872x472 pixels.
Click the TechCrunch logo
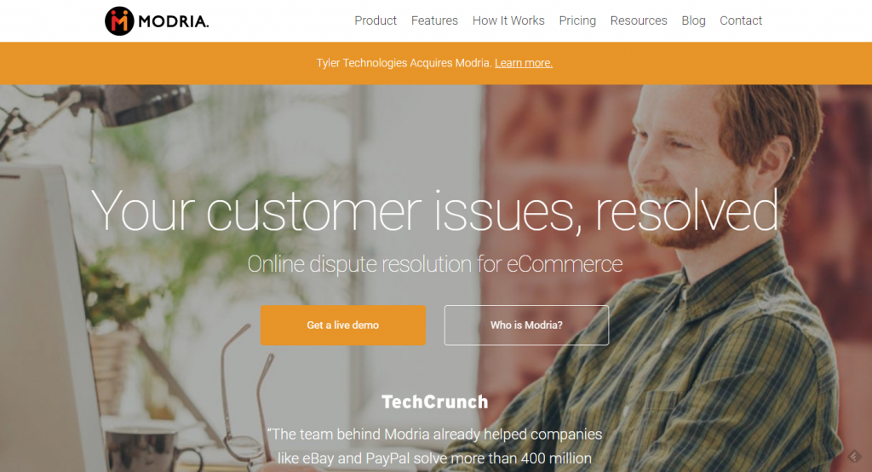434,402
